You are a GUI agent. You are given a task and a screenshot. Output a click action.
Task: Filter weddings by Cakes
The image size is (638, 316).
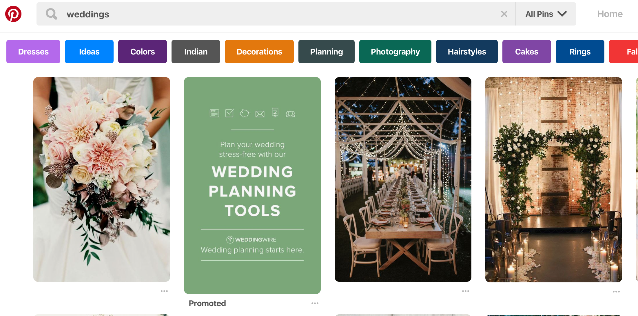pos(526,52)
